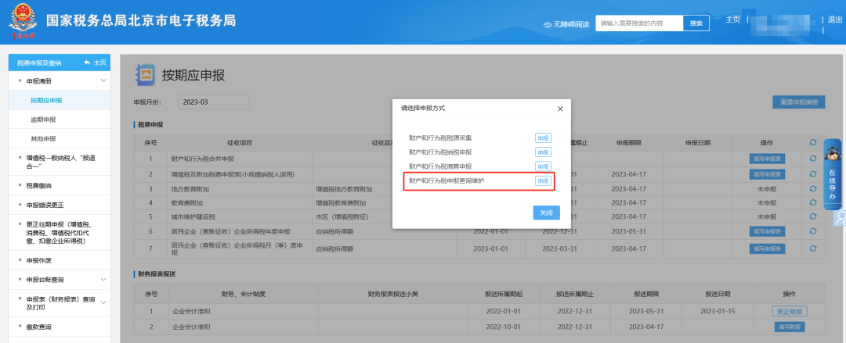This screenshot has height=343, width=846.
Task: Open 申报错误更正 in the sidebar
Action: 45,205
